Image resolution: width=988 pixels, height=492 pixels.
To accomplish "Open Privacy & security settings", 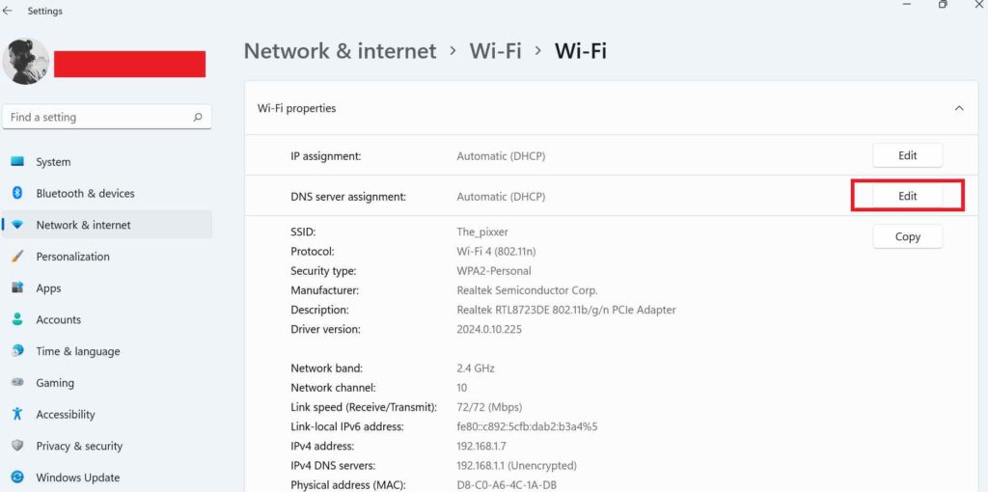I will pos(79,446).
